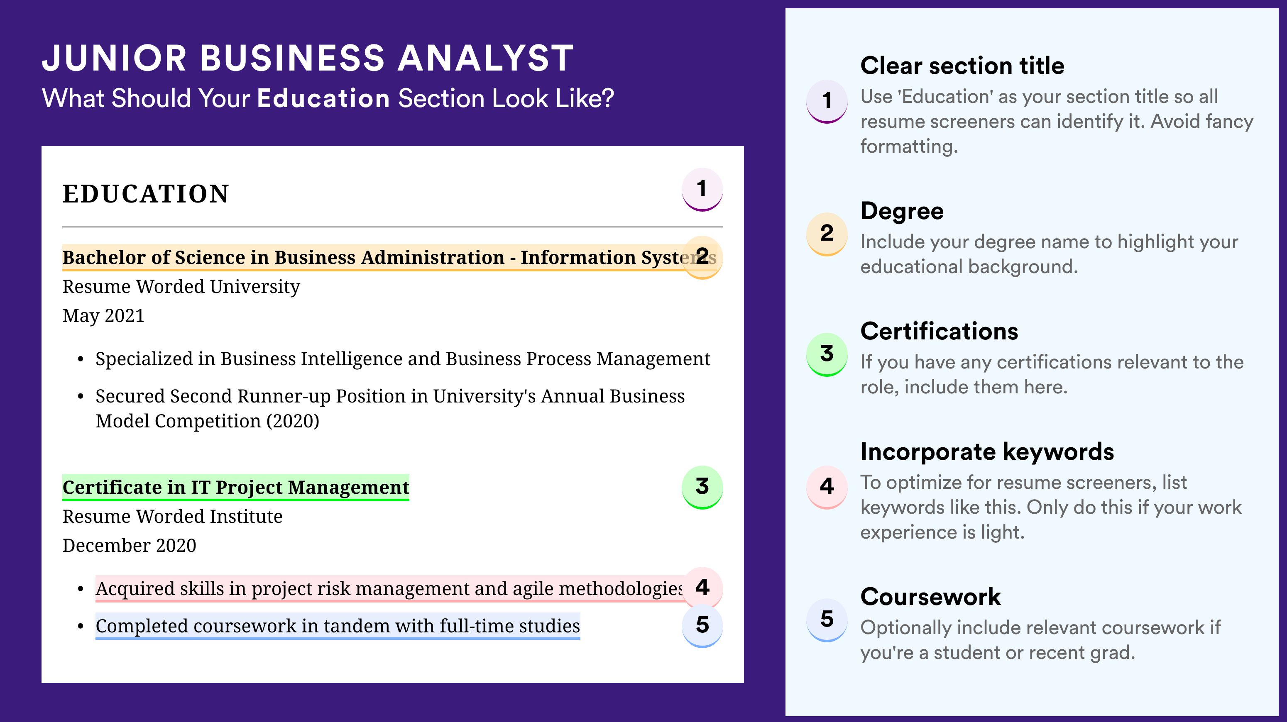Click the Resume Worded University text

point(181,287)
